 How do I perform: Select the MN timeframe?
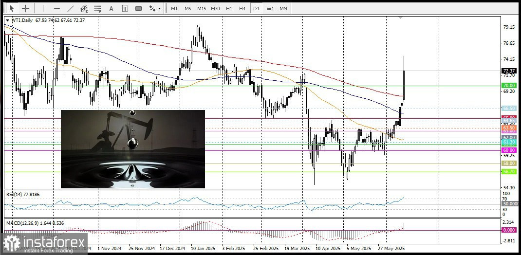pos(283,8)
